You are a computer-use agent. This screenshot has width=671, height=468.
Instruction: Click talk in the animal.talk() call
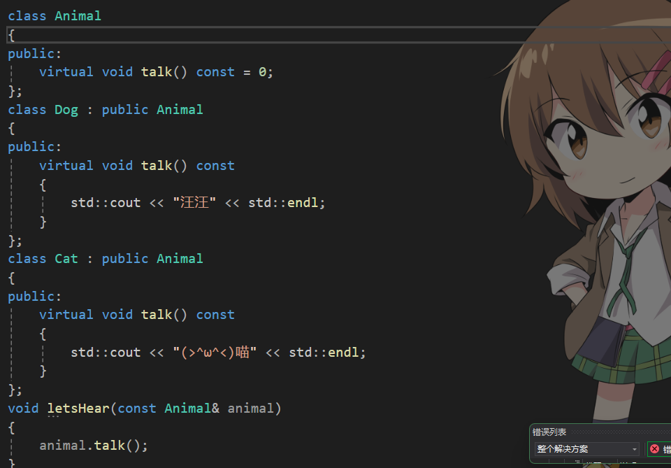[x=110, y=446]
